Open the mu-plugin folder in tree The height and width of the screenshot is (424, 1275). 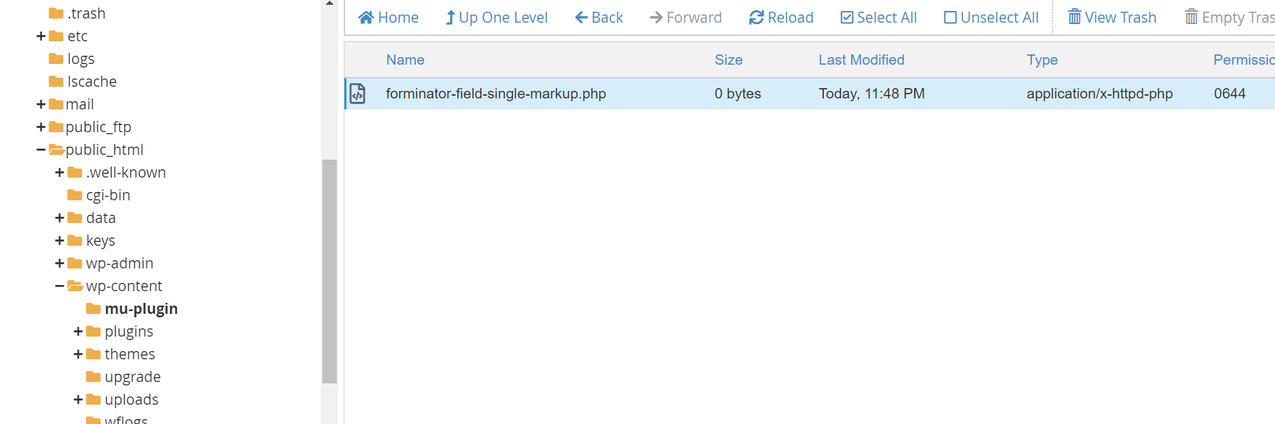click(141, 308)
